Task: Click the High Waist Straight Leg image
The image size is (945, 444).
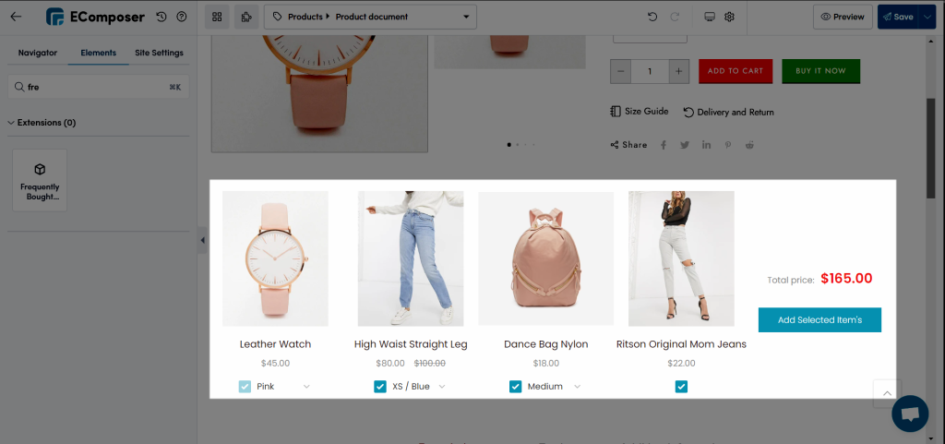Action: [411, 258]
